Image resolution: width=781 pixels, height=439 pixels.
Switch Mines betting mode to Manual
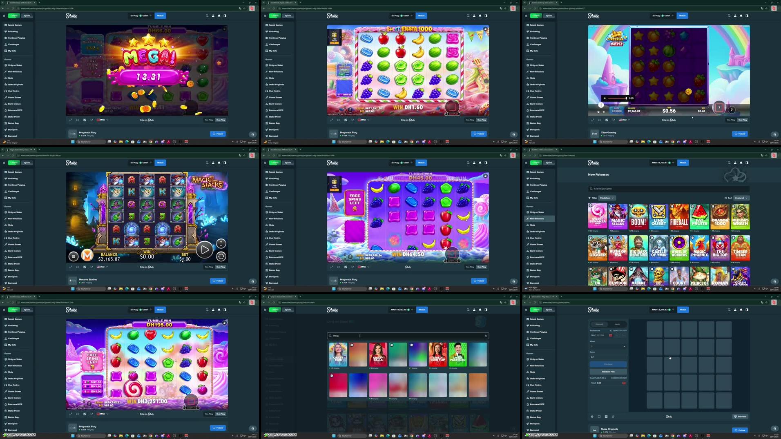coord(599,324)
